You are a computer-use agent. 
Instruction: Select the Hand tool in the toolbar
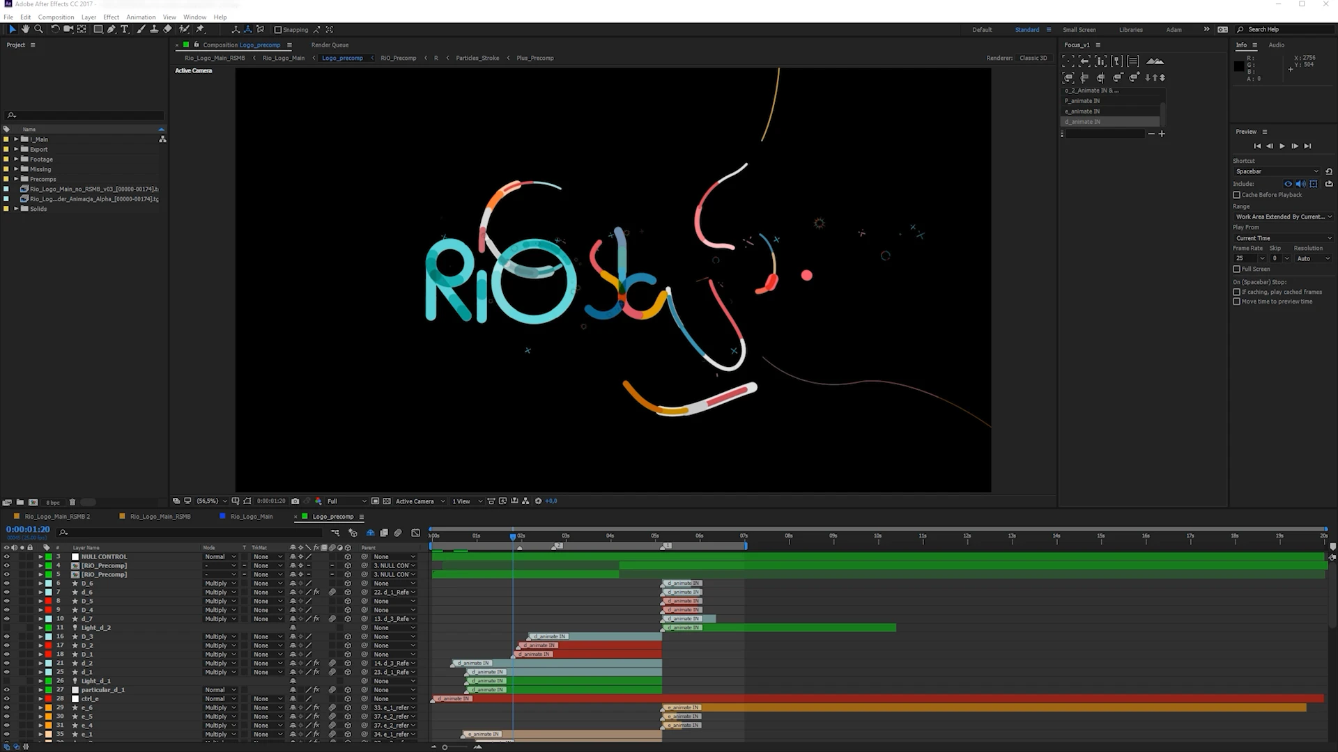(26, 29)
